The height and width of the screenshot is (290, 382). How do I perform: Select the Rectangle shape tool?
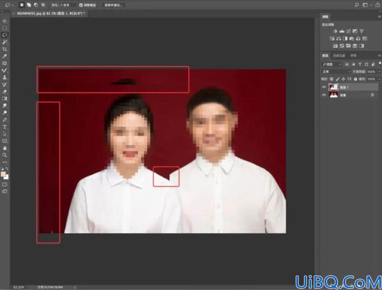tap(5, 141)
